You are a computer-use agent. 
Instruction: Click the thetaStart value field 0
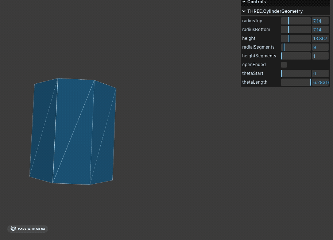pos(320,73)
